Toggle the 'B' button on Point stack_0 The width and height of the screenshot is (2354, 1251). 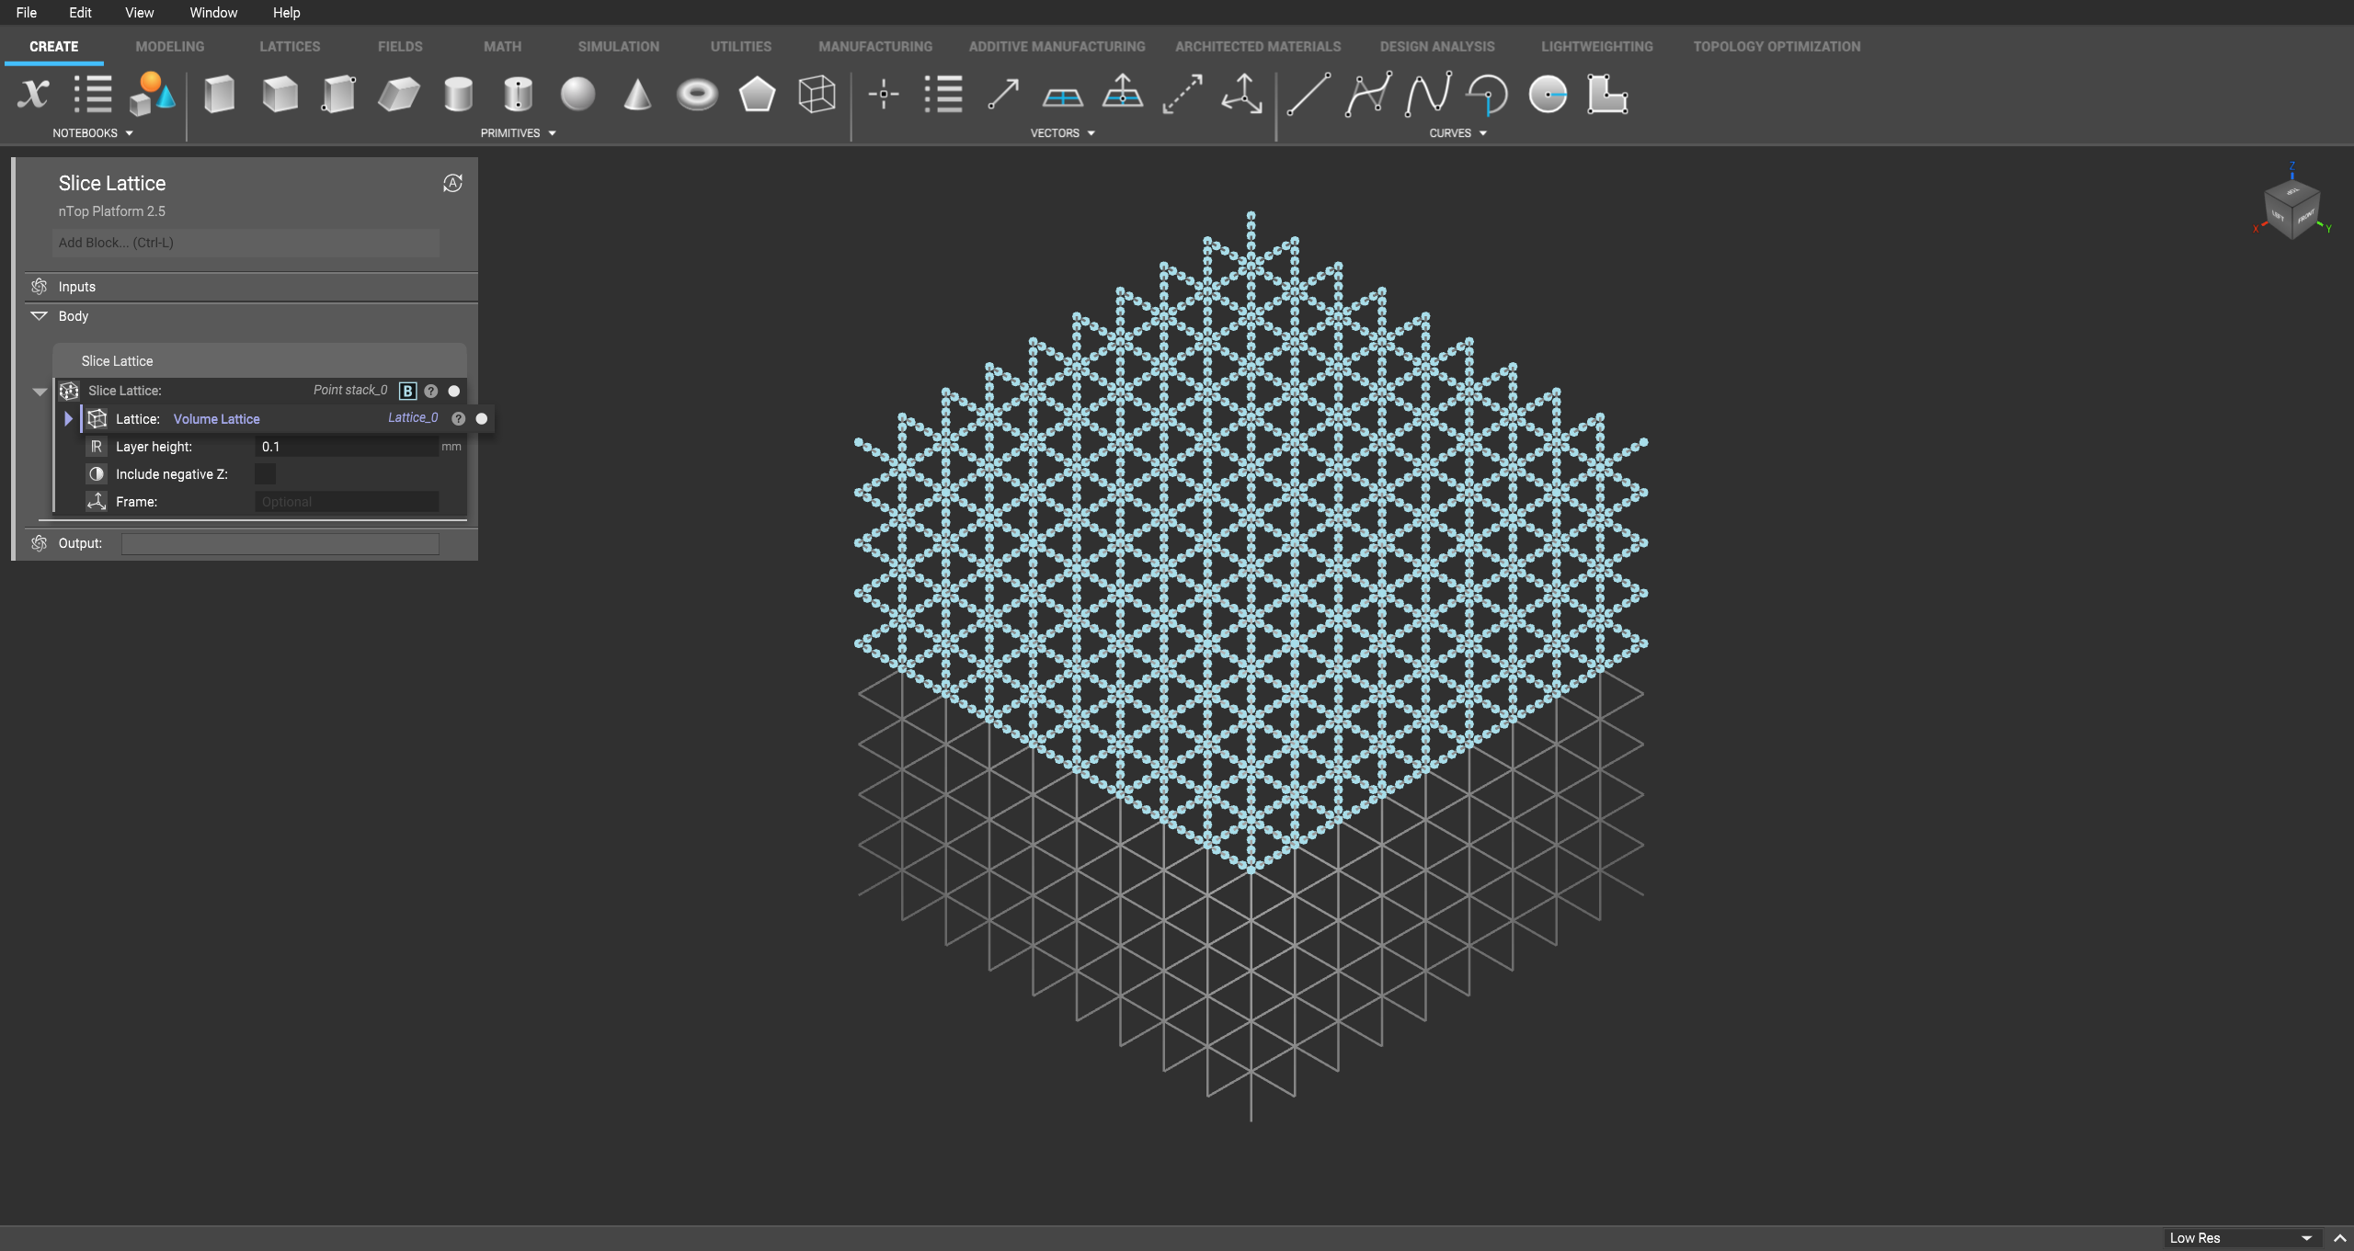pos(407,391)
